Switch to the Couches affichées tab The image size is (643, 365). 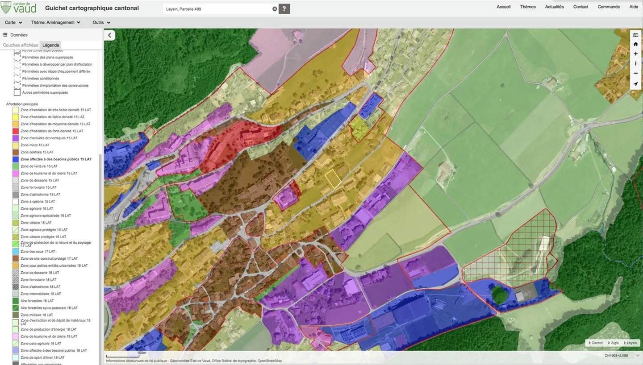pyautogui.click(x=21, y=45)
